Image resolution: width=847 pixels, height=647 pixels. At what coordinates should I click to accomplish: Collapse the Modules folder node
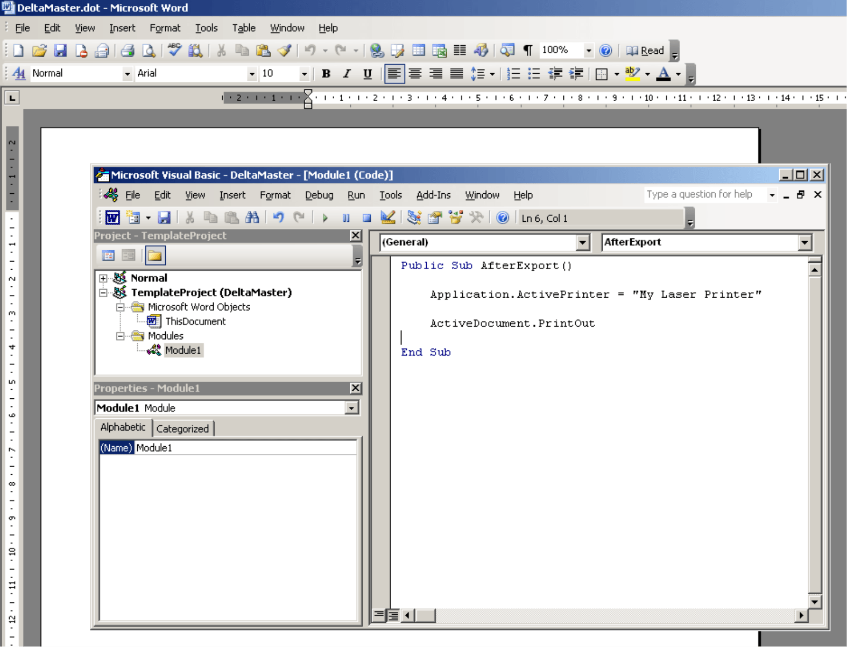click(121, 336)
